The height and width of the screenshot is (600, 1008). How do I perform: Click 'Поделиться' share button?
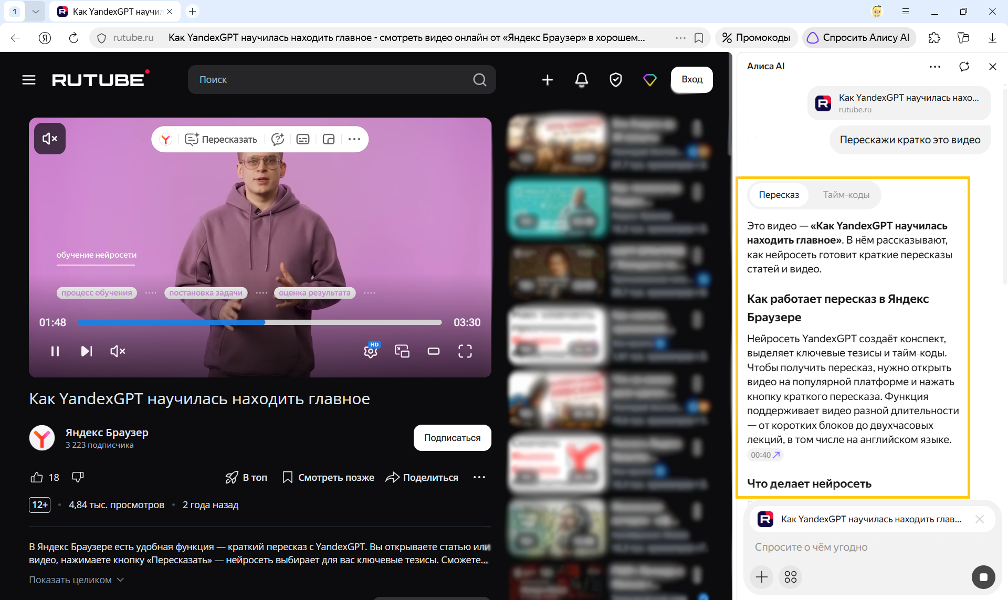tap(422, 477)
